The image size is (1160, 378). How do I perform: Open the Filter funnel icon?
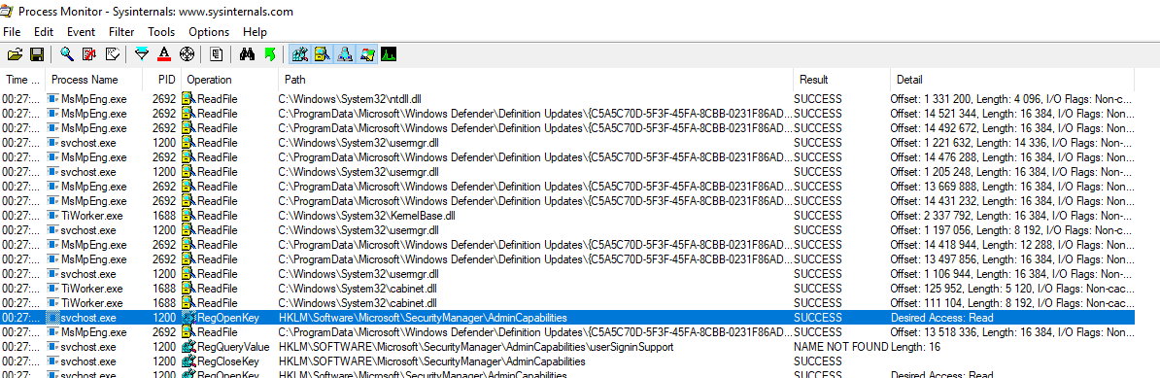click(x=142, y=54)
